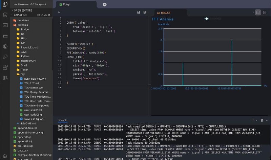
Task: Click the tall spectrum peak reaching amplitude 2
Action: tap(232, 63)
